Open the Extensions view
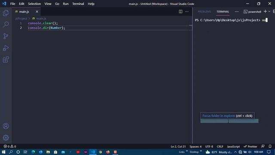The image size is (275, 155). [x=6, y=59]
